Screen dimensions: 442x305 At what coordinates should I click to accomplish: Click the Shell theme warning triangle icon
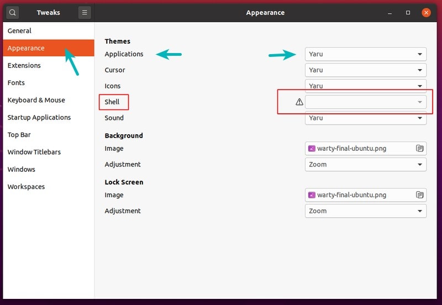click(299, 102)
